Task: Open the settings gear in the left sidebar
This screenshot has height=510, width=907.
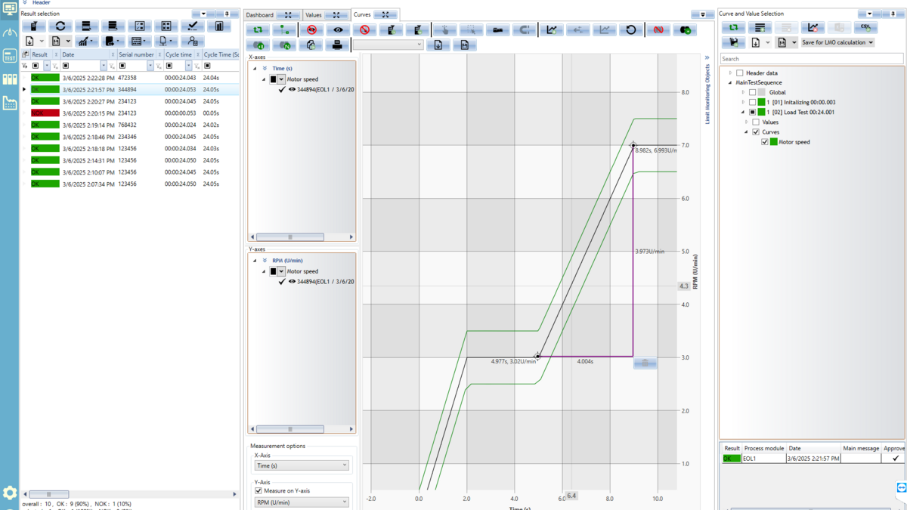Action: point(10,493)
